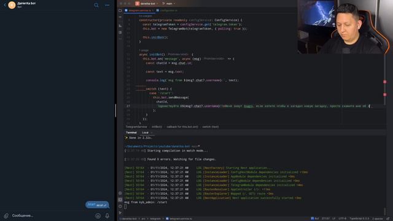The height and width of the screenshot is (221, 393).
Task: Open the emoji picker in Telegram
Action: pos(98,215)
